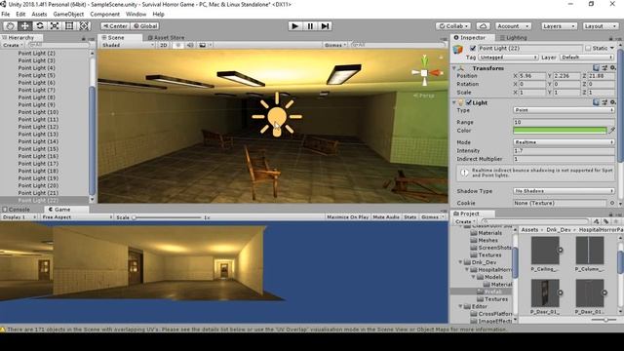
Task: Pause the game preview
Action: 310,26
